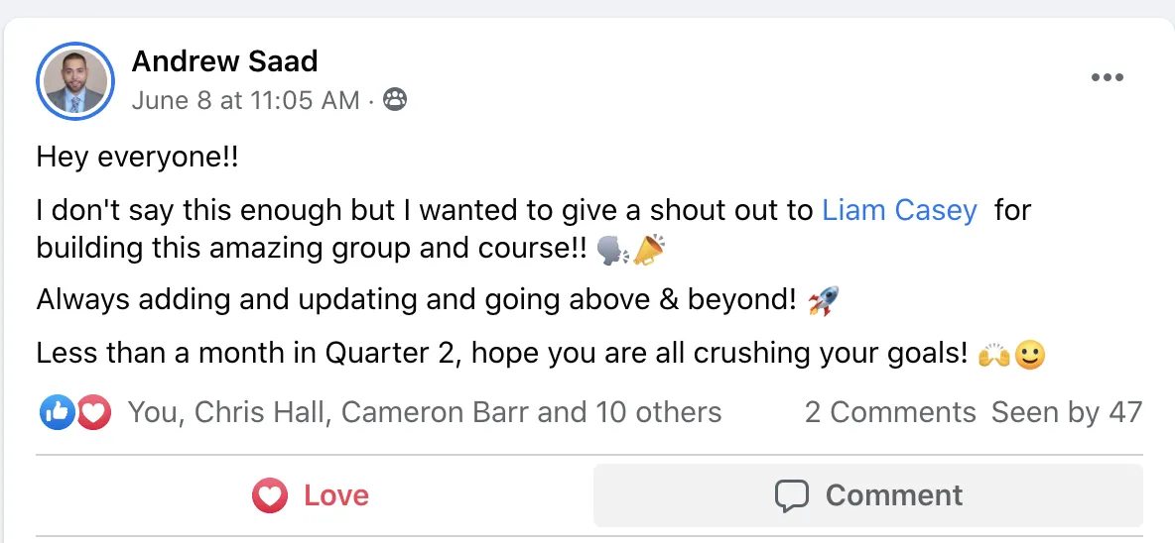Click the group audience privacy icon
The height and width of the screenshot is (543, 1175).
[395, 100]
